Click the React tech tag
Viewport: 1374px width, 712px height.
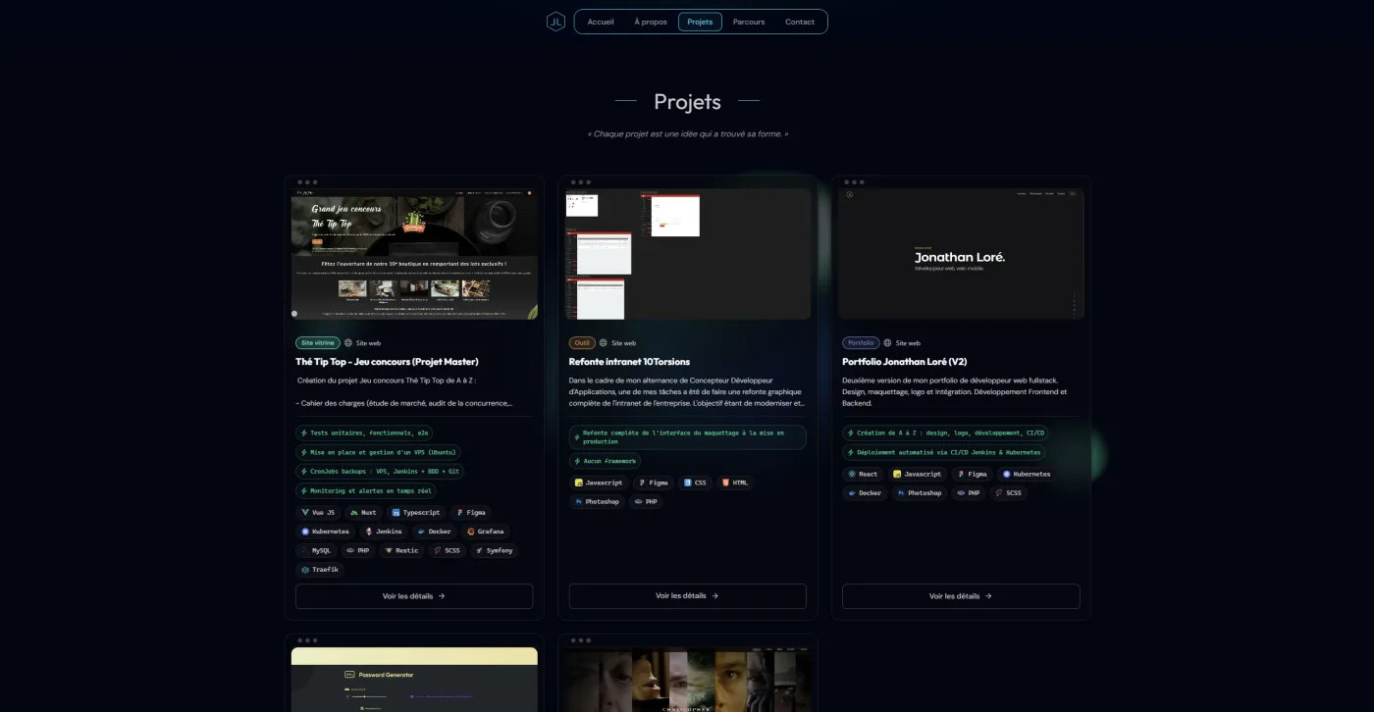click(864, 474)
